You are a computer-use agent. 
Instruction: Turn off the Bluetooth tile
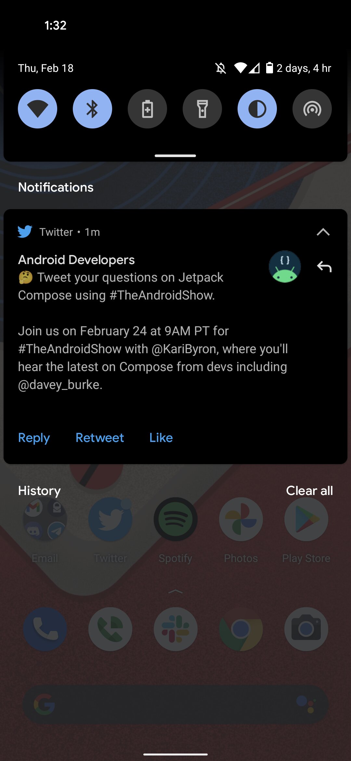pyautogui.click(x=92, y=109)
